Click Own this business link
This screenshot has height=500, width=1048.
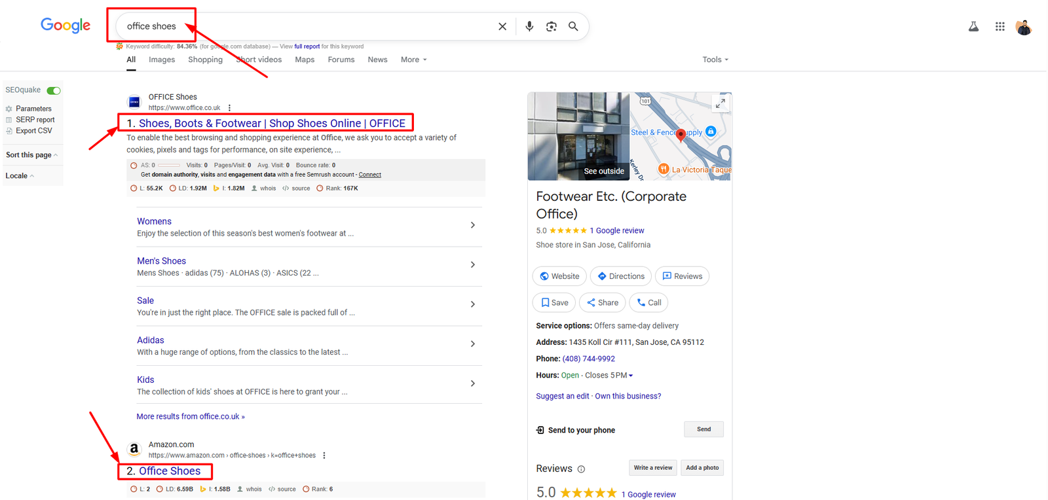point(628,397)
